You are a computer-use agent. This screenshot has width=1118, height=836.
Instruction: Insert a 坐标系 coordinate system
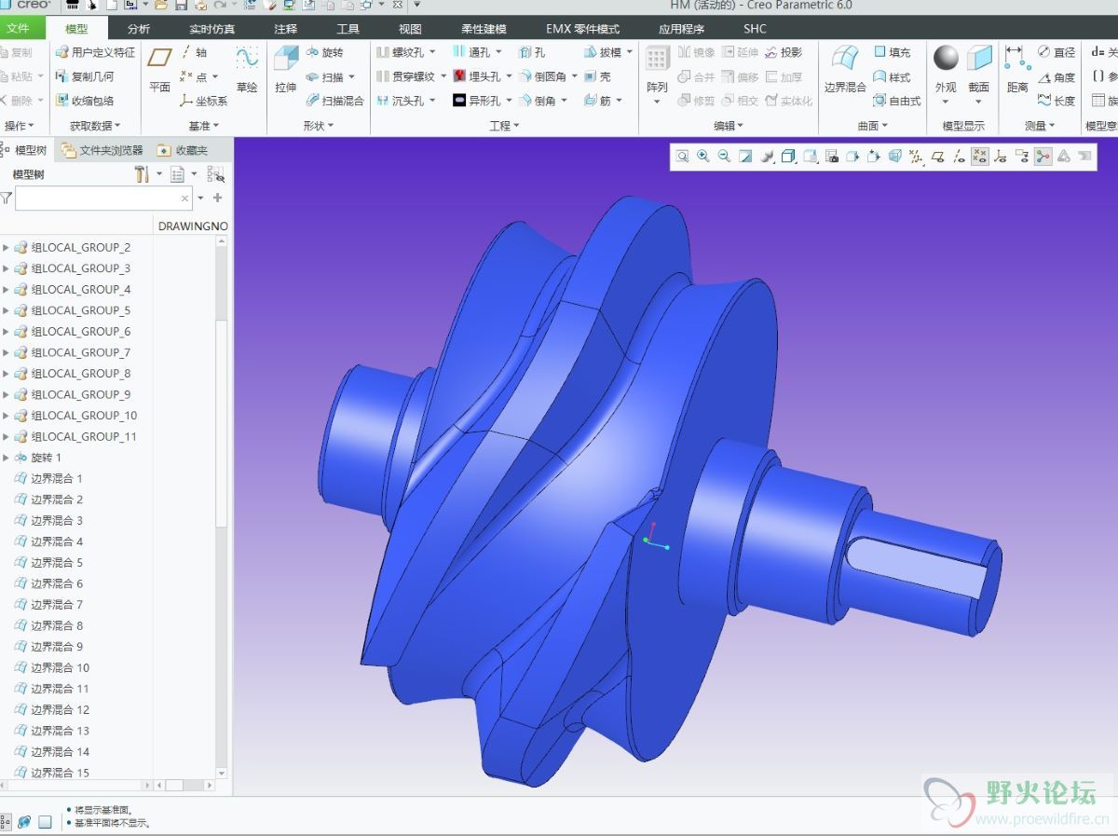tap(204, 101)
